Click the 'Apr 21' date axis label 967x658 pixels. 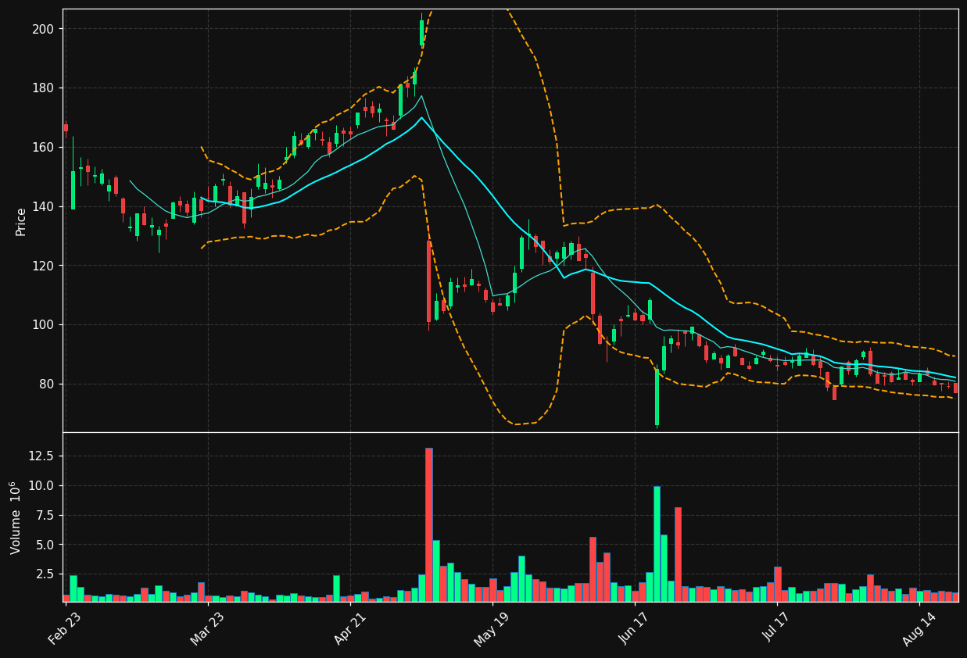pos(349,629)
